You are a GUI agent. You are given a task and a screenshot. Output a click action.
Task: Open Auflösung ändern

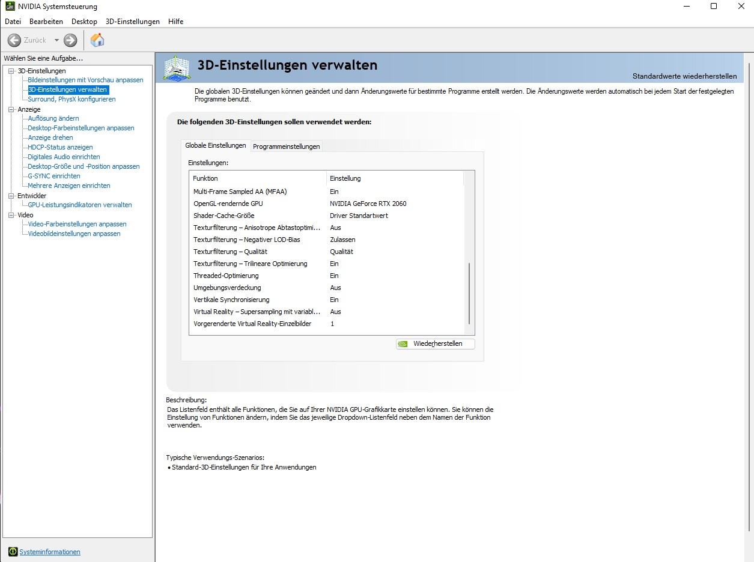point(53,118)
